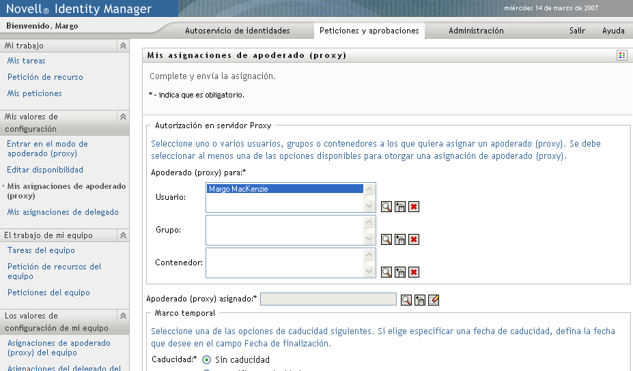Go to Mis peticiones
This screenshot has height=371, width=633.
coord(34,93)
